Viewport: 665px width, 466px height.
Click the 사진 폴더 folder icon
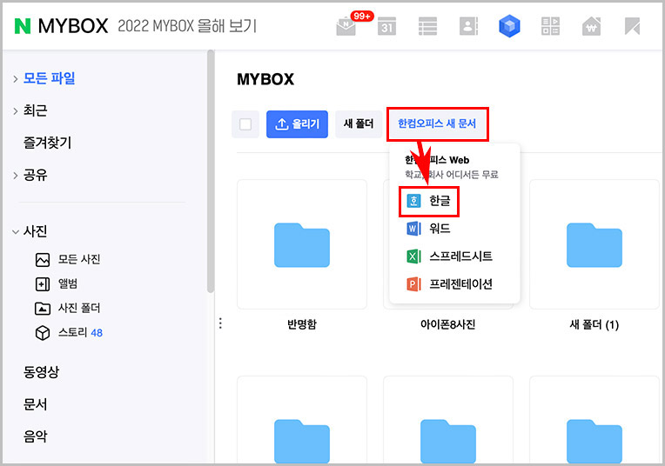(43, 308)
